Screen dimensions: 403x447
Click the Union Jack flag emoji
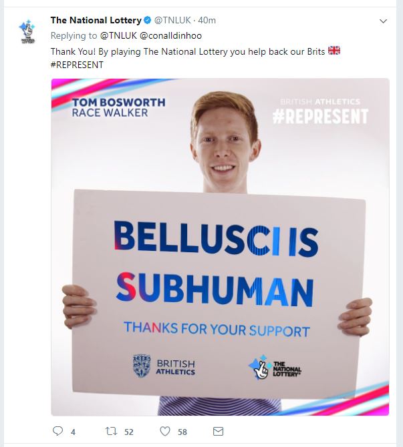334,51
